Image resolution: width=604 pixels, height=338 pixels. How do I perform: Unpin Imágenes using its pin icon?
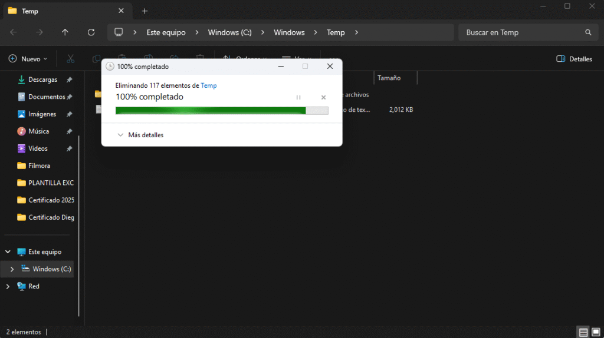70,114
